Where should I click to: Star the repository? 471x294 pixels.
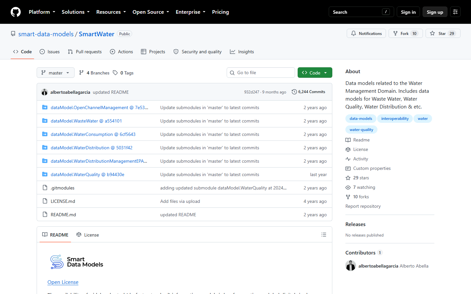pyautogui.click(x=443, y=33)
